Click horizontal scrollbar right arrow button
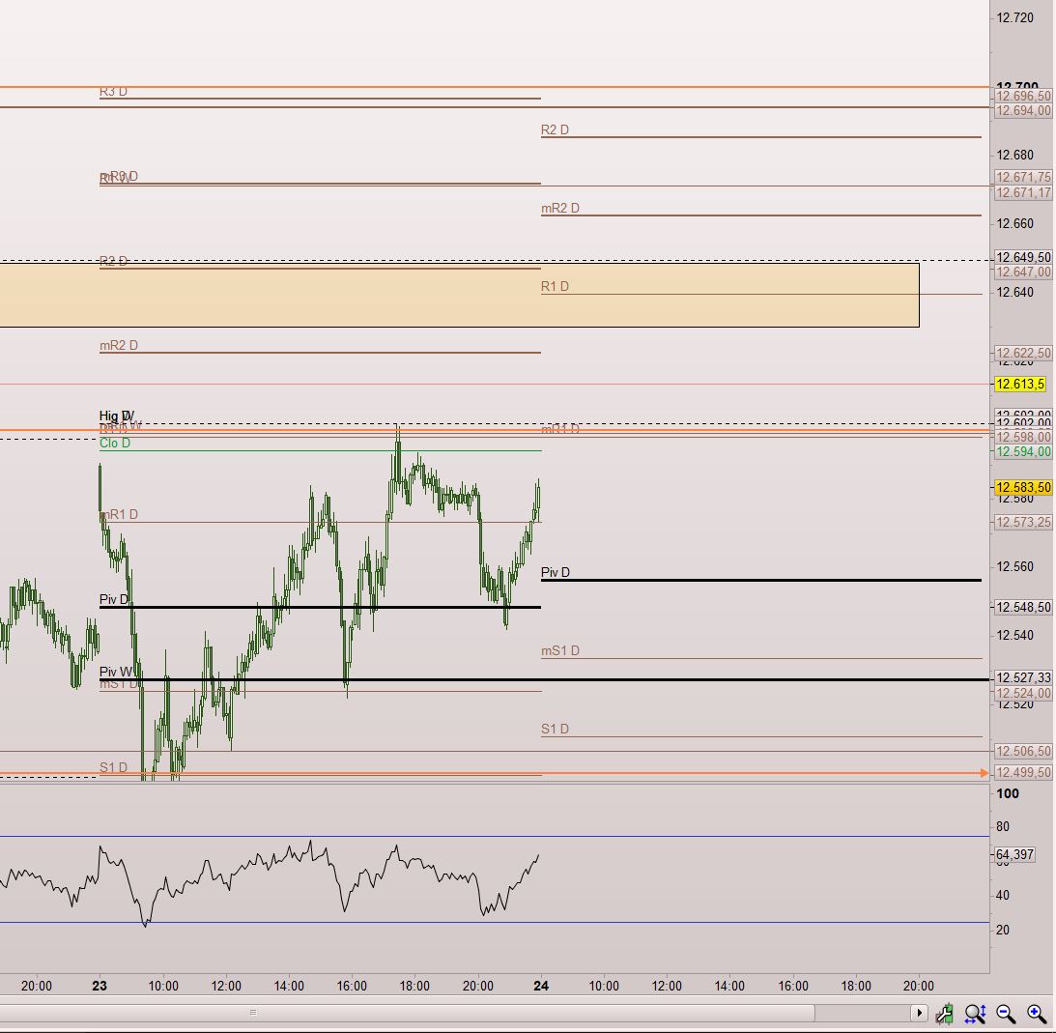This screenshot has width=1056, height=1033. (x=919, y=1012)
